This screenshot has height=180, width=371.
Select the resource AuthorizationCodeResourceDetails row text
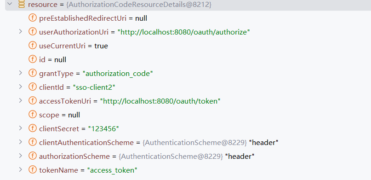[120, 5]
